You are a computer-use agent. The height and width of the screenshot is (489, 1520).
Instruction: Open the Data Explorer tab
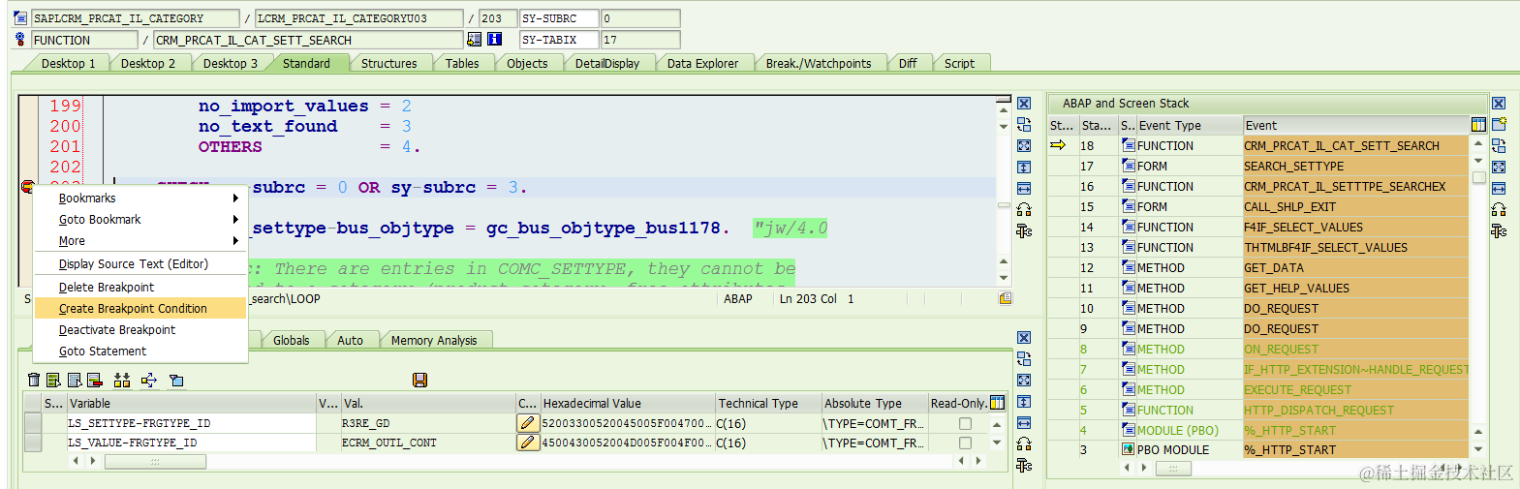tap(702, 63)
